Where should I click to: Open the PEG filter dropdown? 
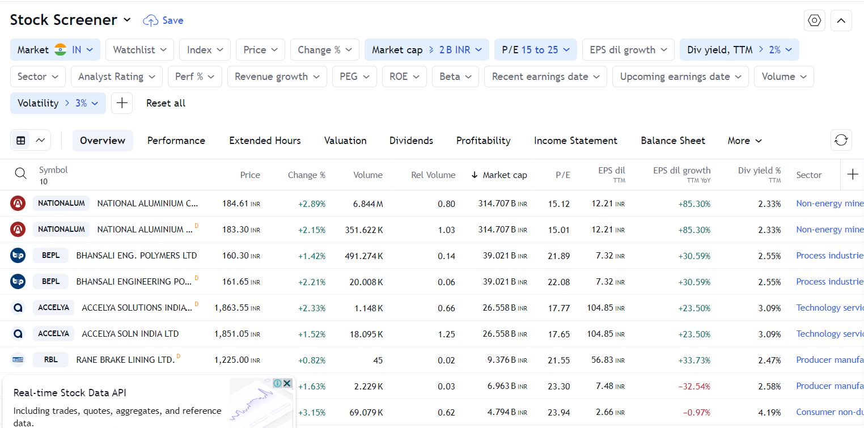[x=354, y=77]
